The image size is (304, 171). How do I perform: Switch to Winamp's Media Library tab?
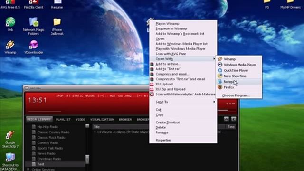point(39,119)
